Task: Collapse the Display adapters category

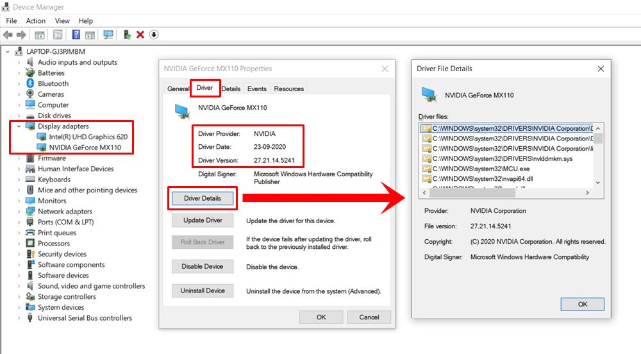Action: click(19, 126)
